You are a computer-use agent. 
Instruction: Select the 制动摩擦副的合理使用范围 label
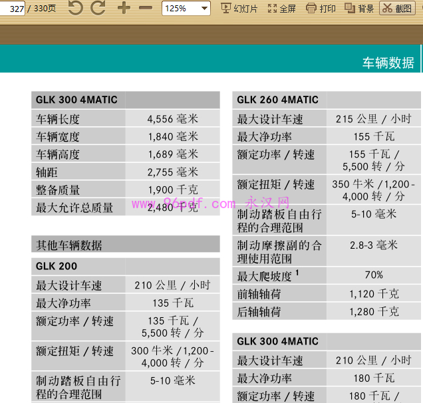279,252
